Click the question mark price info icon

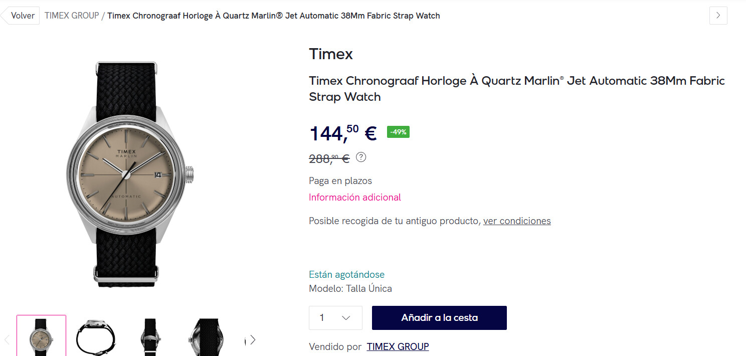[x=361, y=157]
